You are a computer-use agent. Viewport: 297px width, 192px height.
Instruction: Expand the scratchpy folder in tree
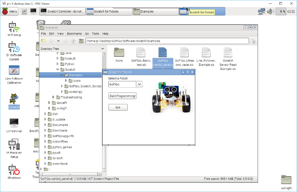[x=62, y=92]
